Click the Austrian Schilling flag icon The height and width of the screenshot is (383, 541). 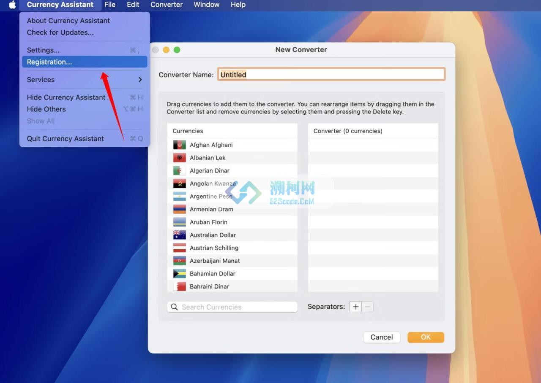[179, 248]
